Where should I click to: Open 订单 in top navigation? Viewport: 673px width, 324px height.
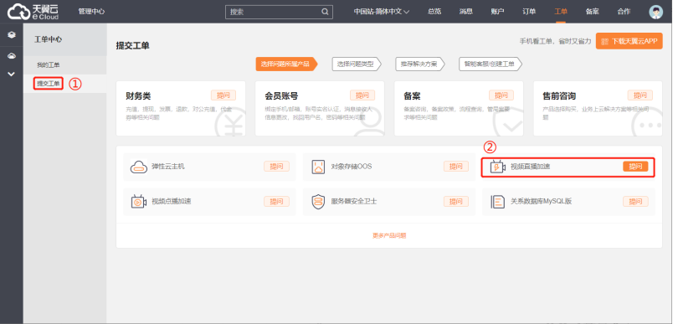point(529,12)
